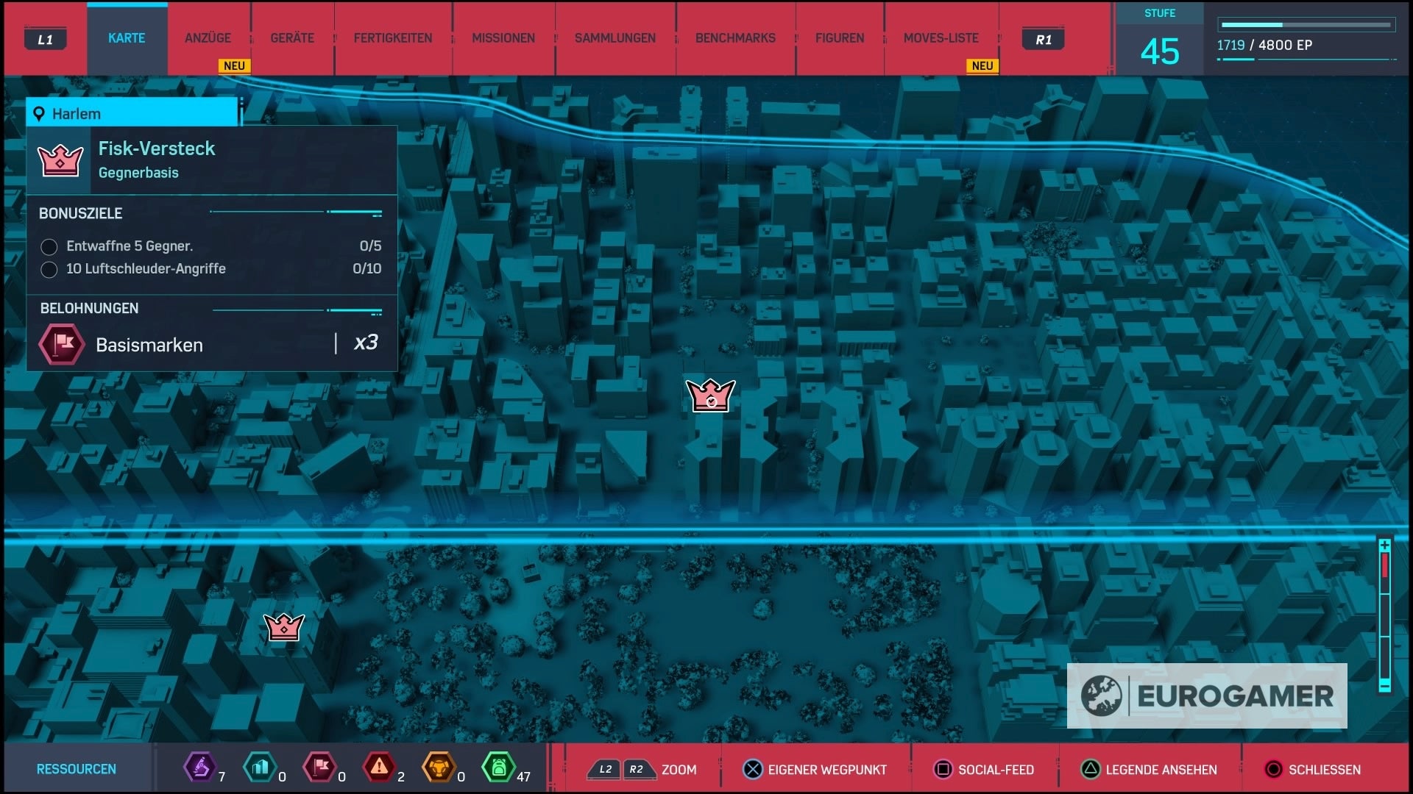Click the circle button icon for closing
Screen dimensions: 1413x794
pyautogui.click(x=1273, y=769)
